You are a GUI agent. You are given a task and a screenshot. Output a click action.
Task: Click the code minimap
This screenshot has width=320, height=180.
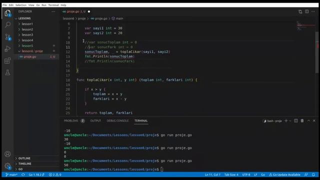coord(305,25)
